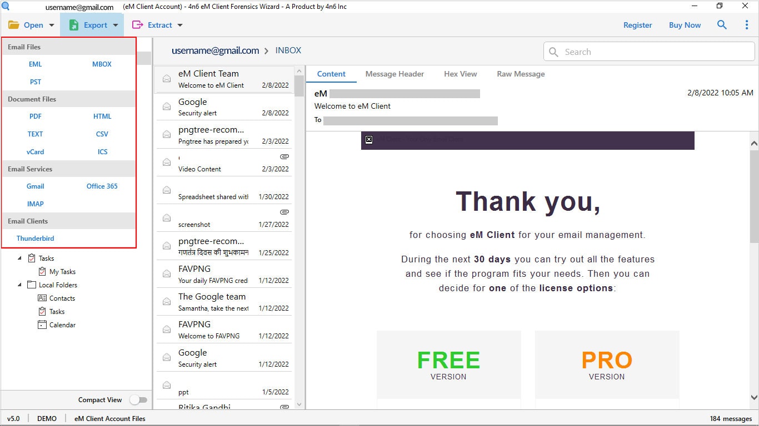
Task: Collapse the Tasks tree node
Action: (x=20, y=258)
